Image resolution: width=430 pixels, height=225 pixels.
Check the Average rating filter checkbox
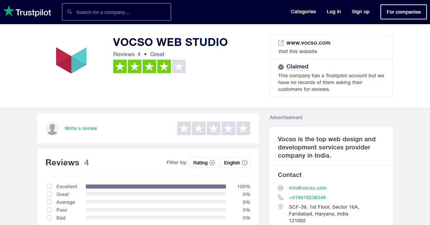coord(49,202)
